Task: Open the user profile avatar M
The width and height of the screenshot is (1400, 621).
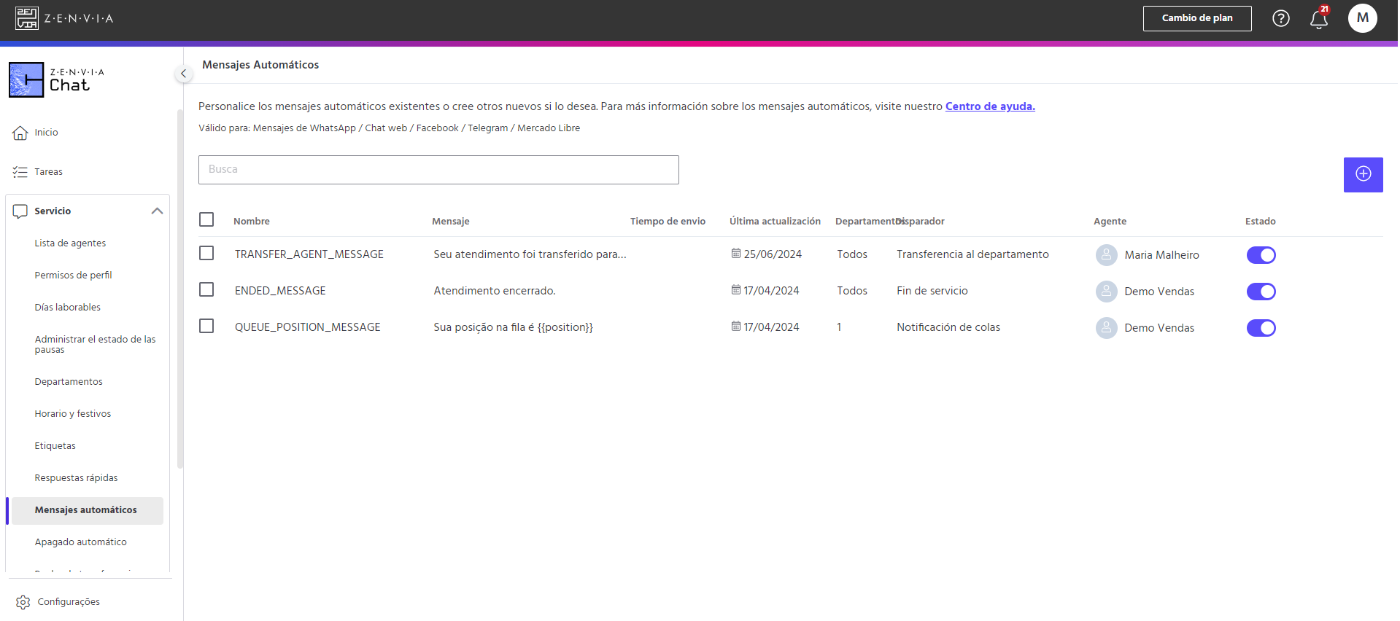Action: point(1362,18)
